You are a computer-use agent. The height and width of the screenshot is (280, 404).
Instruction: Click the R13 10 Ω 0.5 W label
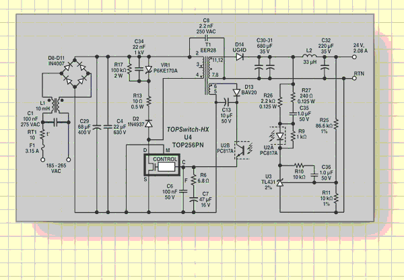pyautogui.click(x=137, y=101)
